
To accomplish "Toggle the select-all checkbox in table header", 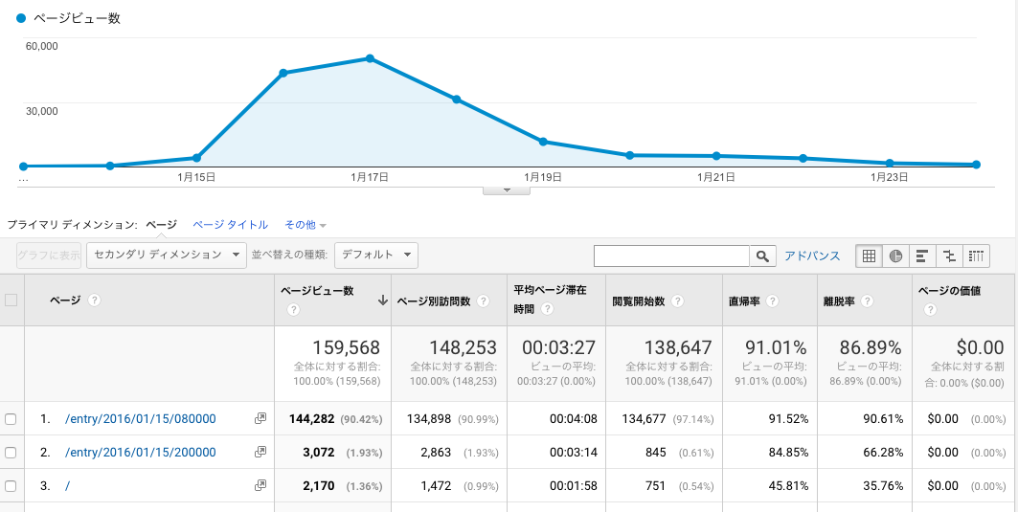I will point(11,300).
